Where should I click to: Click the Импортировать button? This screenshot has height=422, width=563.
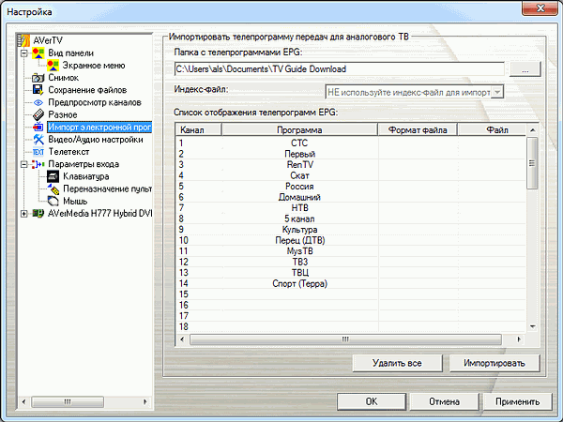pyautogui.click(x=495, y=363)
